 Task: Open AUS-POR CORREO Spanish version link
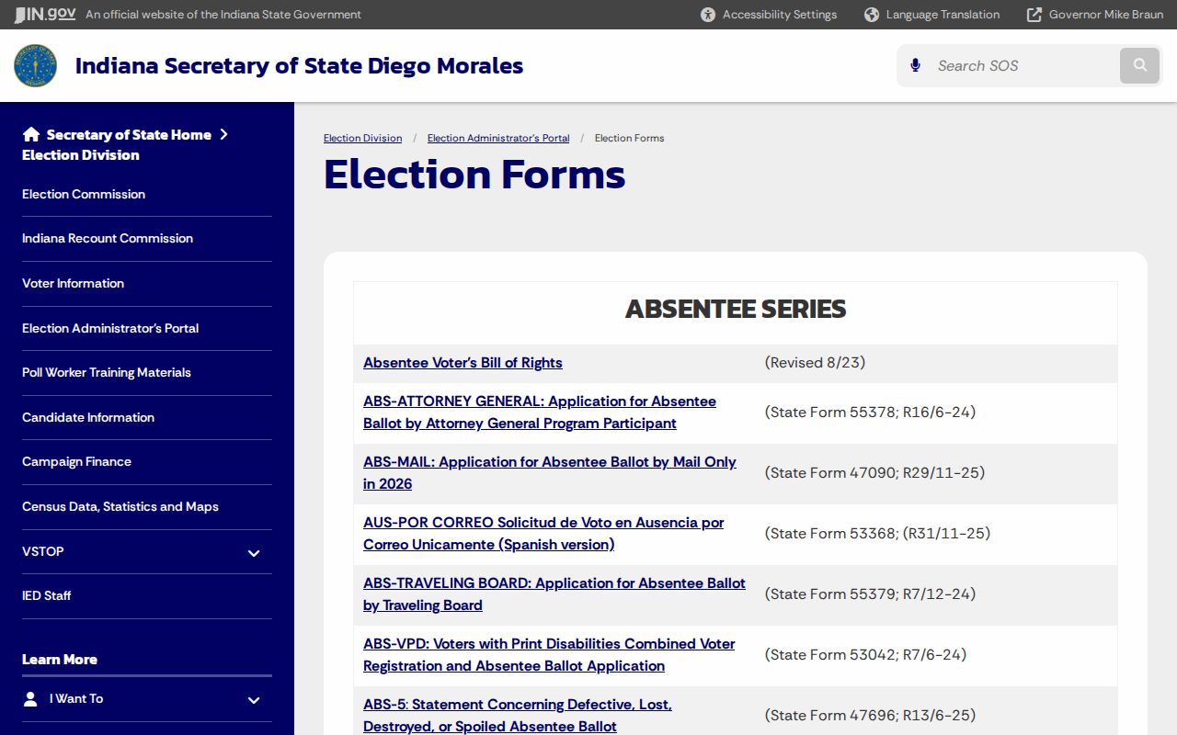(543, 534)
